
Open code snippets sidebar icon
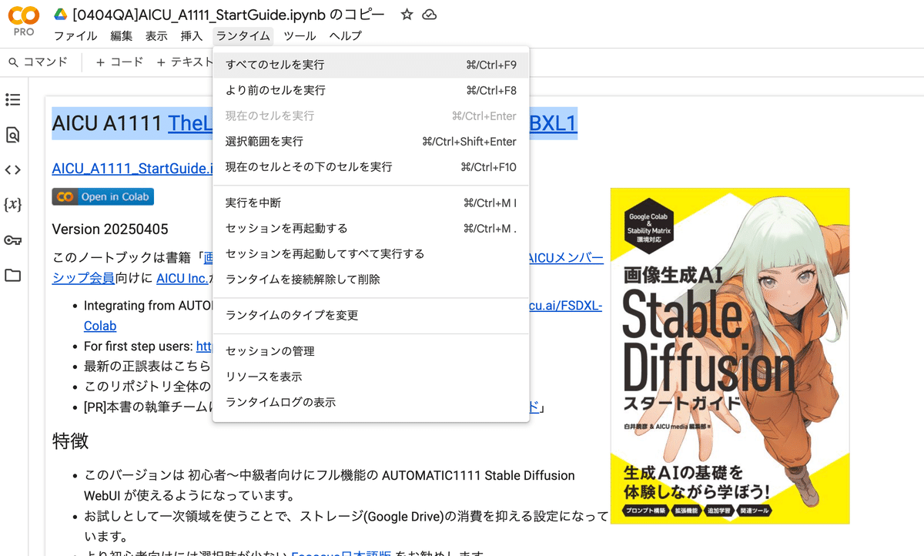coord(13,170)
